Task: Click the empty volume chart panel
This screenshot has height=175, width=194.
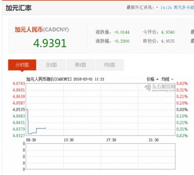Action: (101, 156)
